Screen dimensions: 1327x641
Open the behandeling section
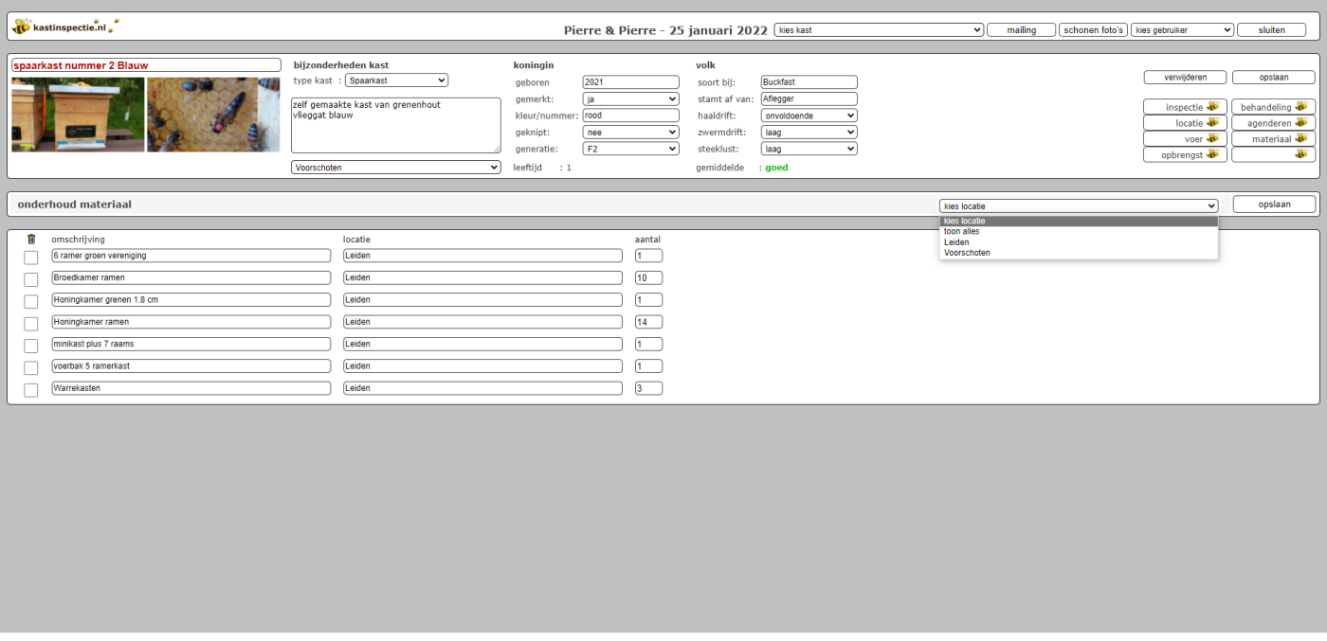tap(1273, 107)
